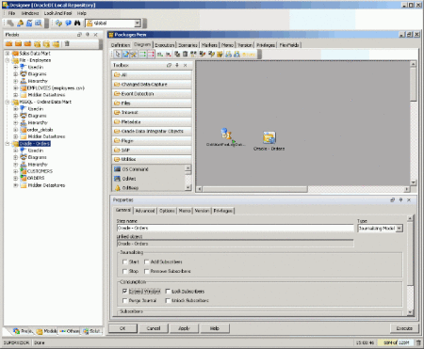The width and height of the screenshot is (424, 349).
Task: Click the diagram horizontal scrollbar
Action: pos(254,189)
